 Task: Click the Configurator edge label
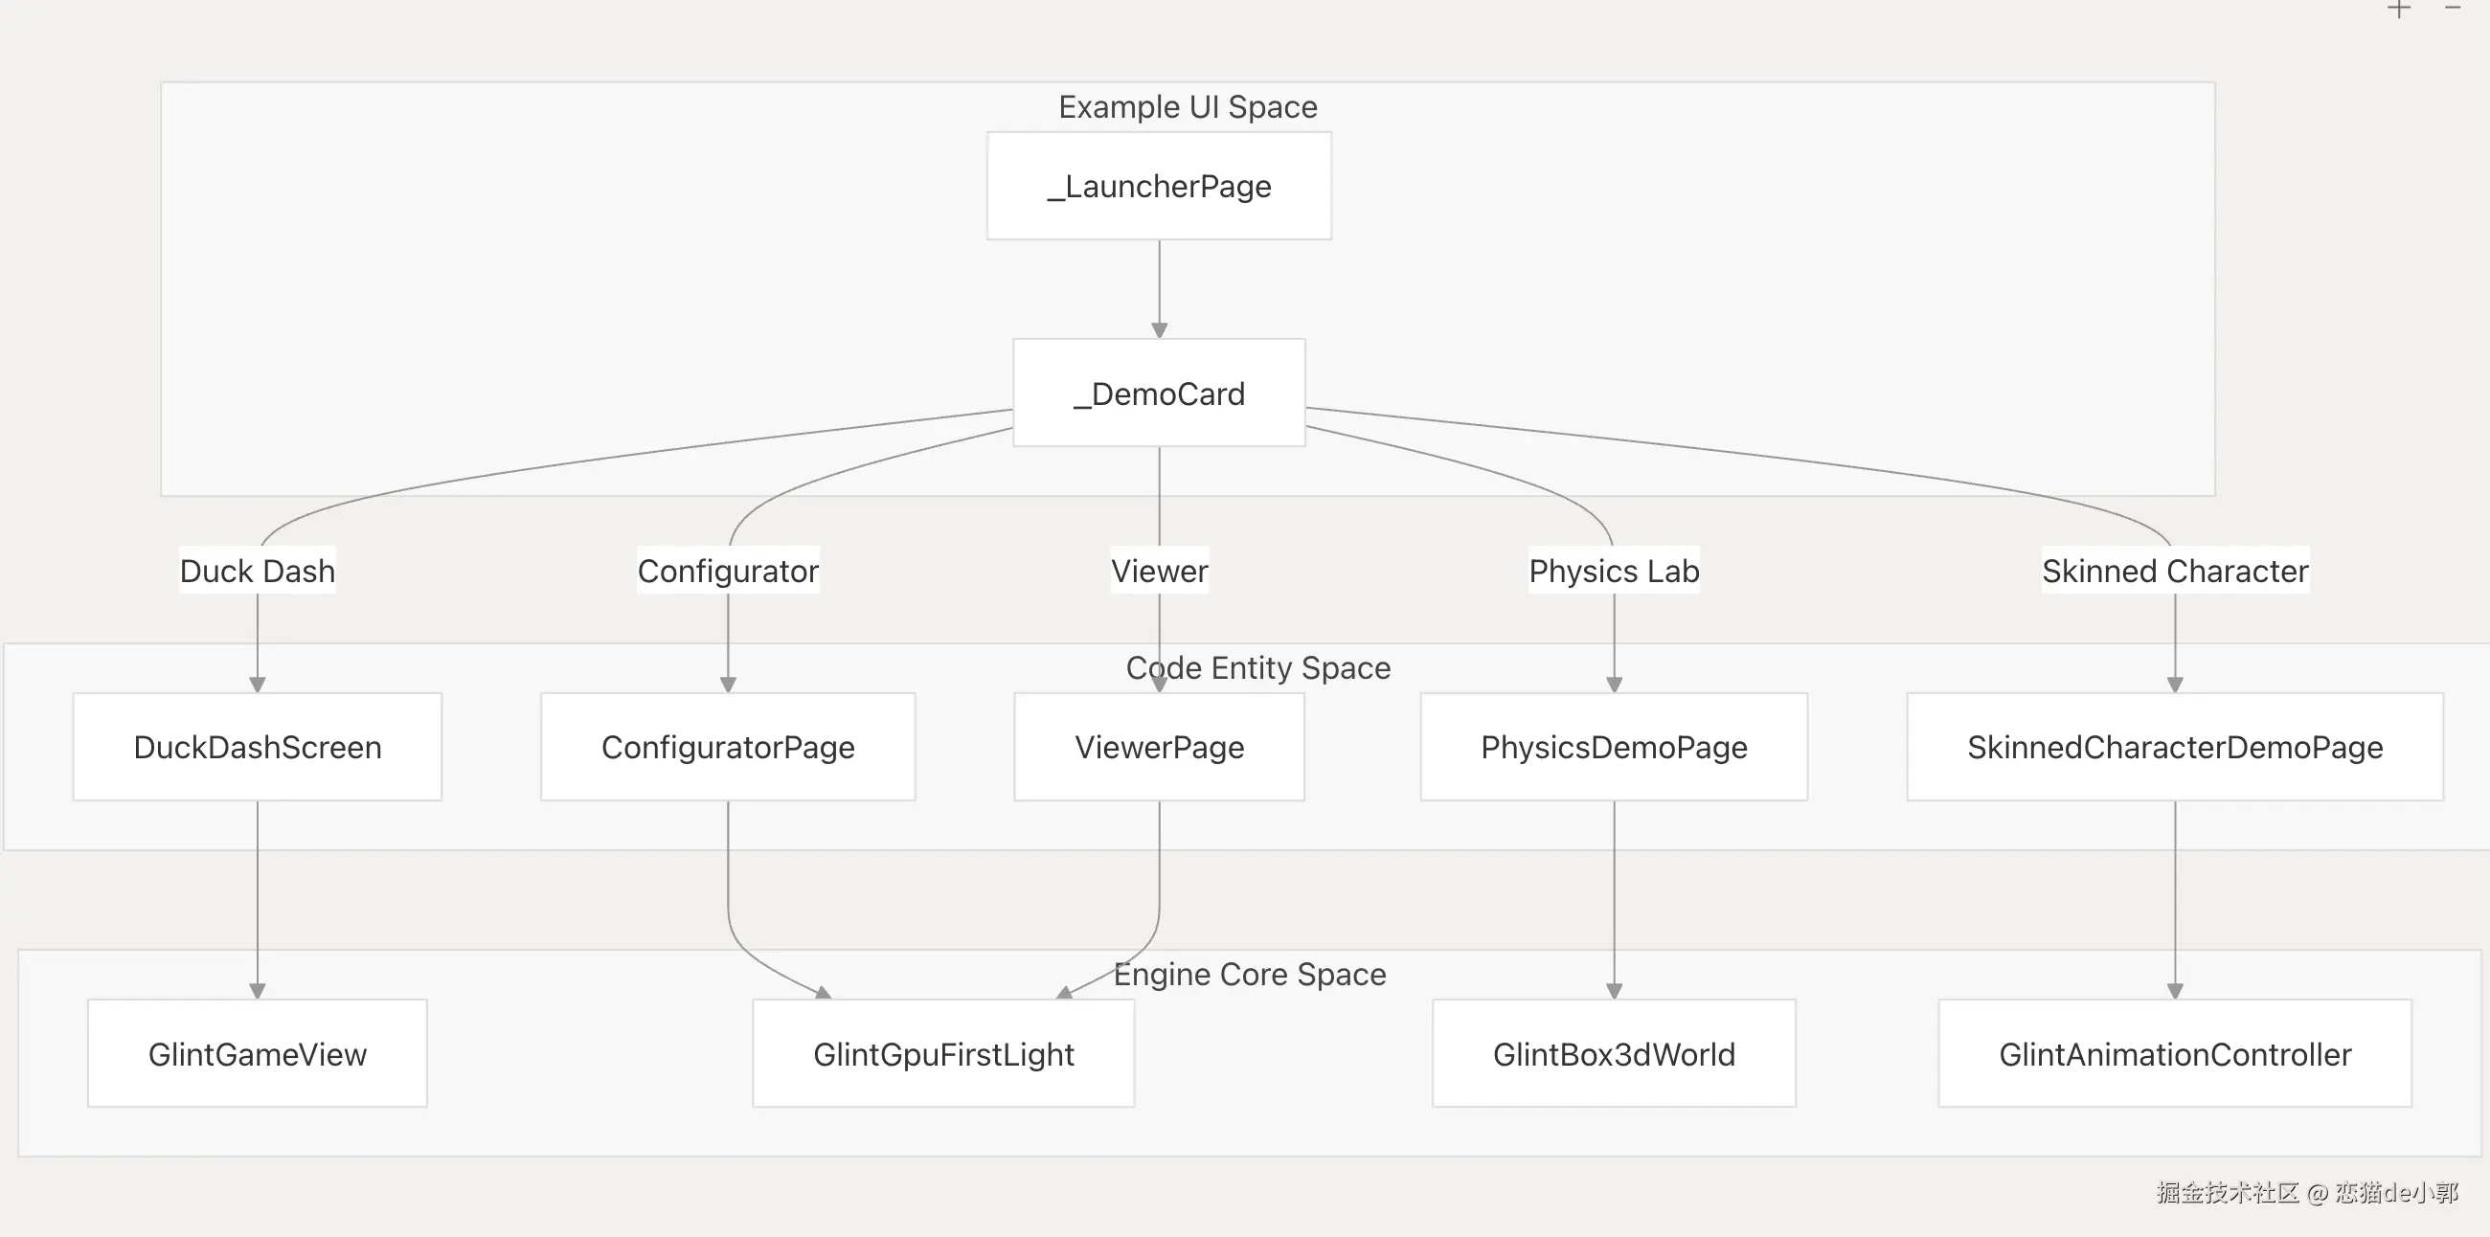coord(728,571)
